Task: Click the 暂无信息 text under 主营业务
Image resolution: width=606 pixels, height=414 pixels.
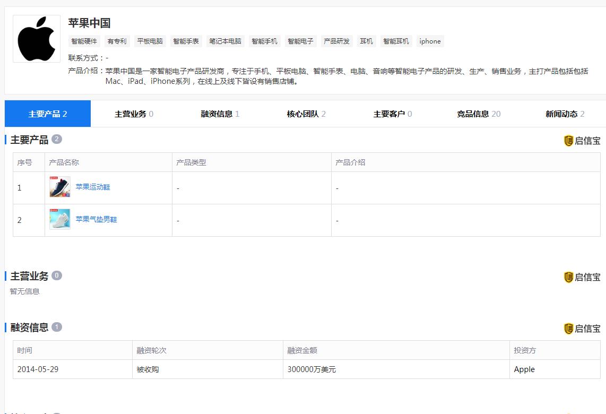Action: coord(25,291)
